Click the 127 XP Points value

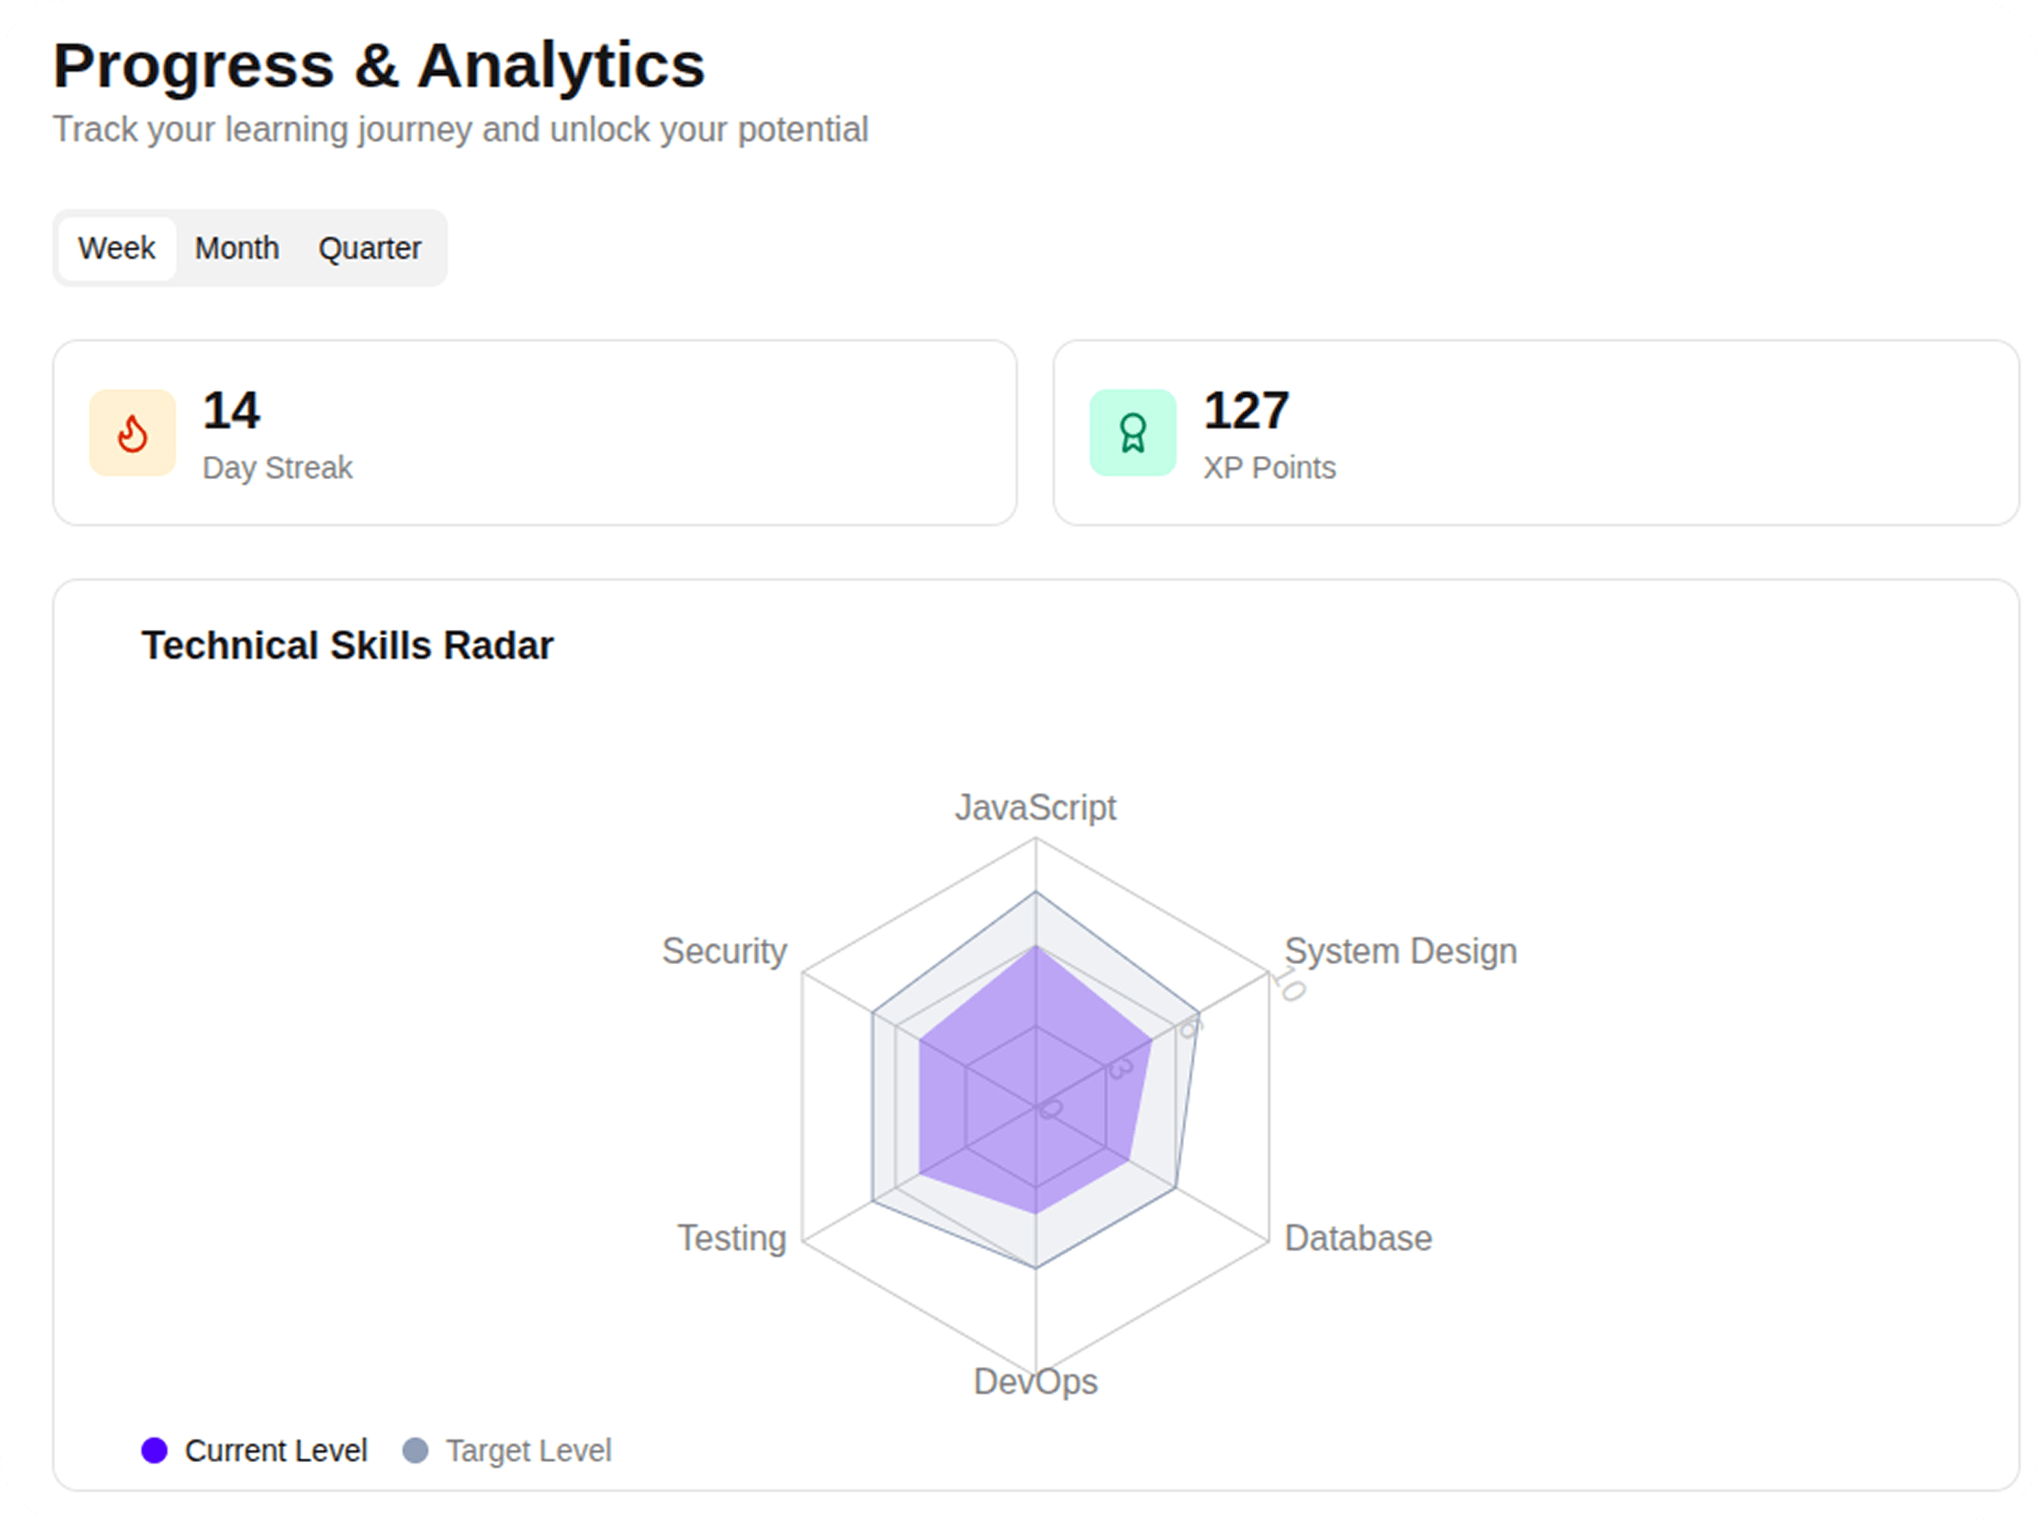1247,410
